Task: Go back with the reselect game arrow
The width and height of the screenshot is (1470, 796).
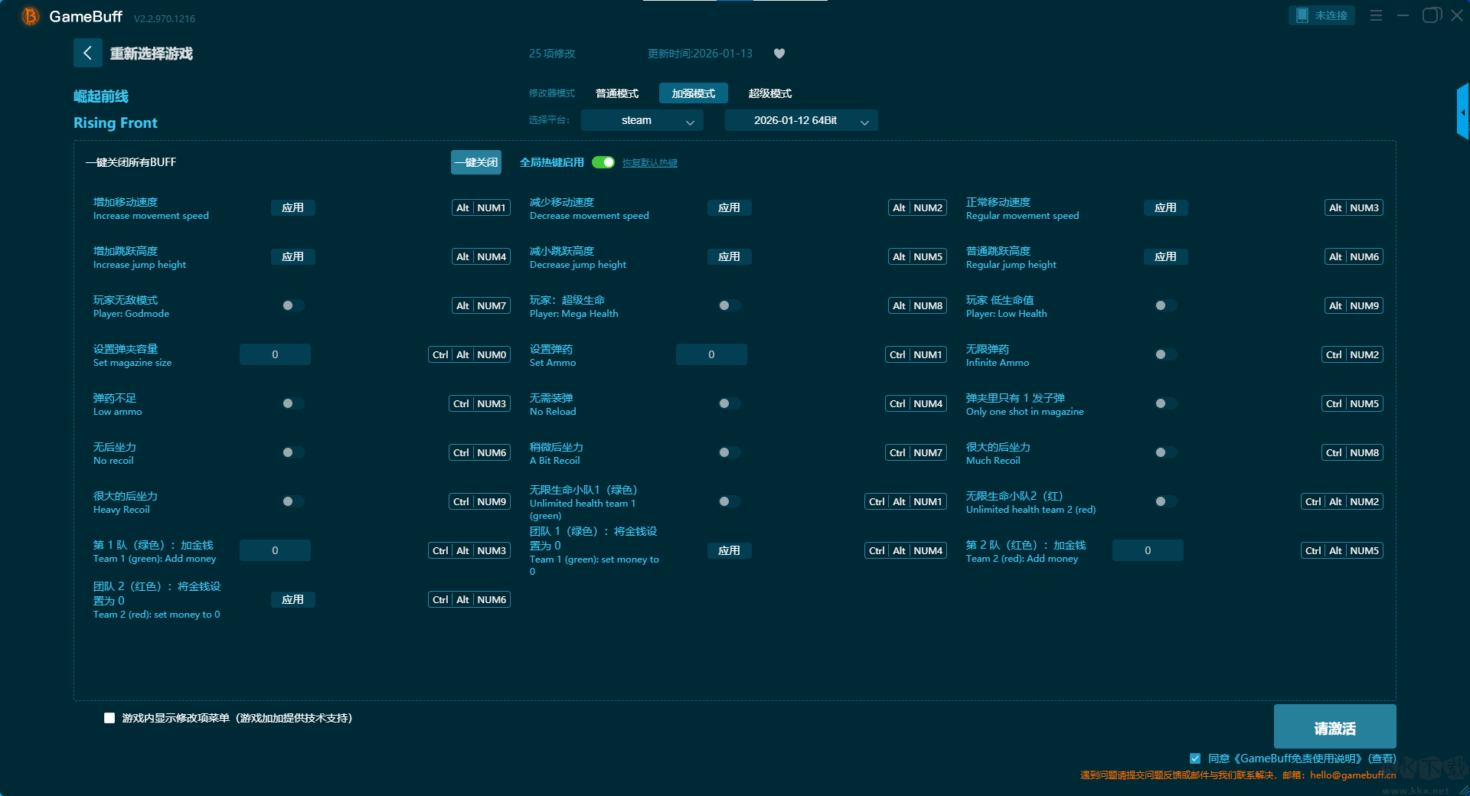Action: (x=87, y=53)
